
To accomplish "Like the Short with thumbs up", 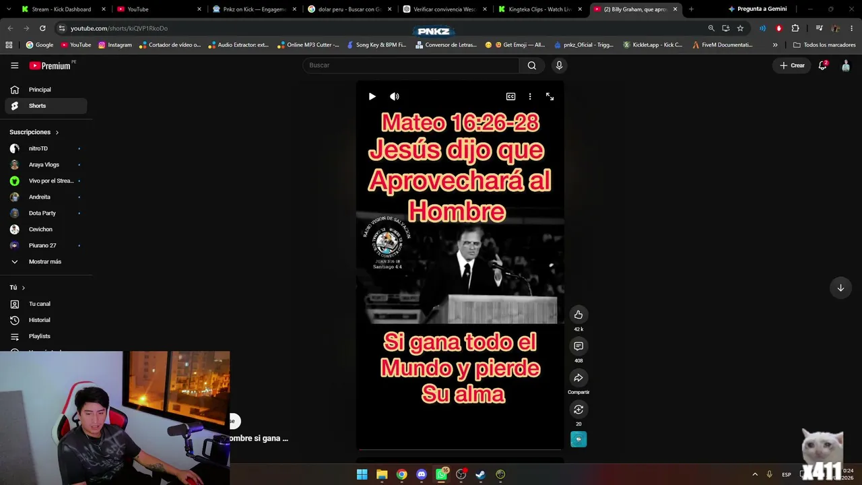I will click(x=578, y=315).
